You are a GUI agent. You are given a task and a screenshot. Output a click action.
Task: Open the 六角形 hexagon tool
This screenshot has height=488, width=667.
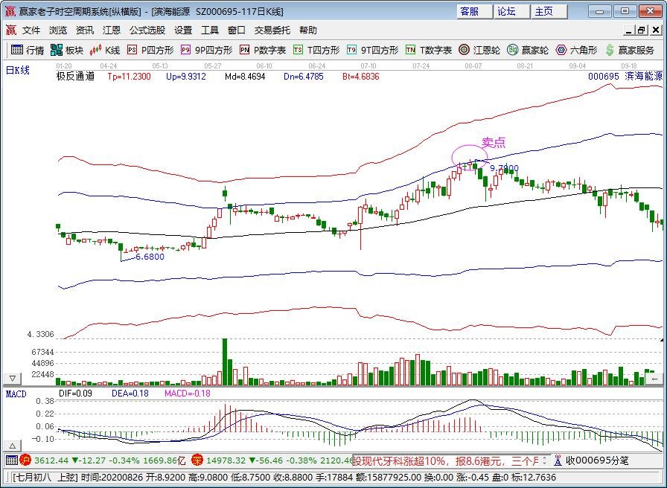click(577, 50)
